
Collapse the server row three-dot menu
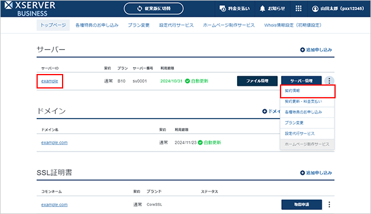tap(329, 81)
